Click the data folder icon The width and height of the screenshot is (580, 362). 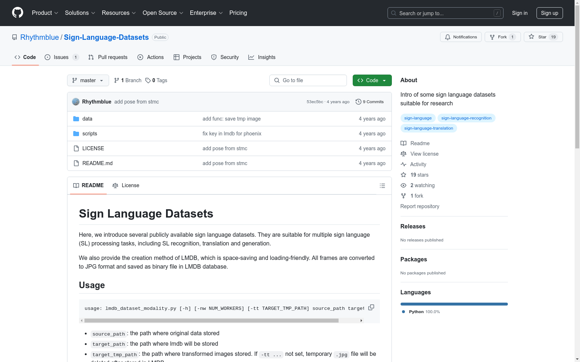76,119
